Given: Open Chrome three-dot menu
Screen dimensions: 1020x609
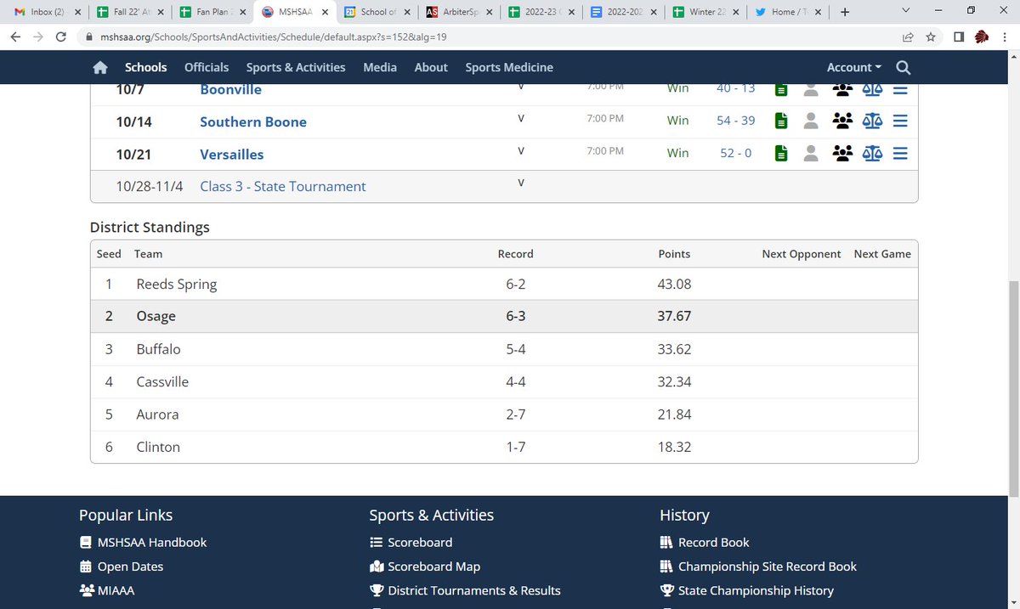Looking at the screenshot, I should [1006, 37].
